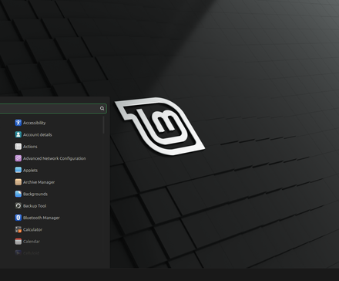Viewport: 339px width, 281px height.
Task: Select the 'Calculator' label
Action: click(x=32, y=229)
